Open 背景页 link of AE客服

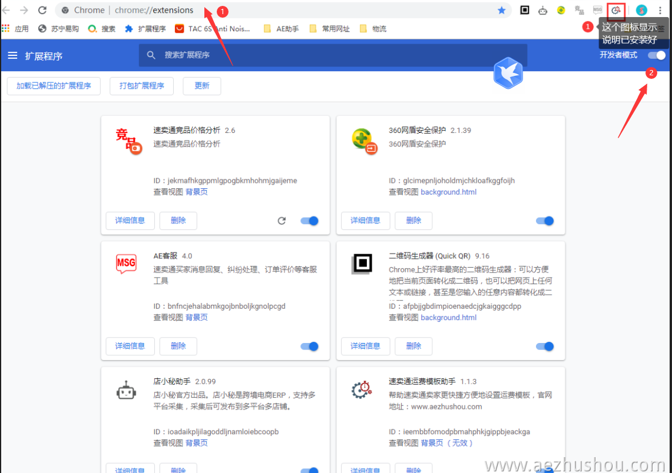[x=197, y=317]
